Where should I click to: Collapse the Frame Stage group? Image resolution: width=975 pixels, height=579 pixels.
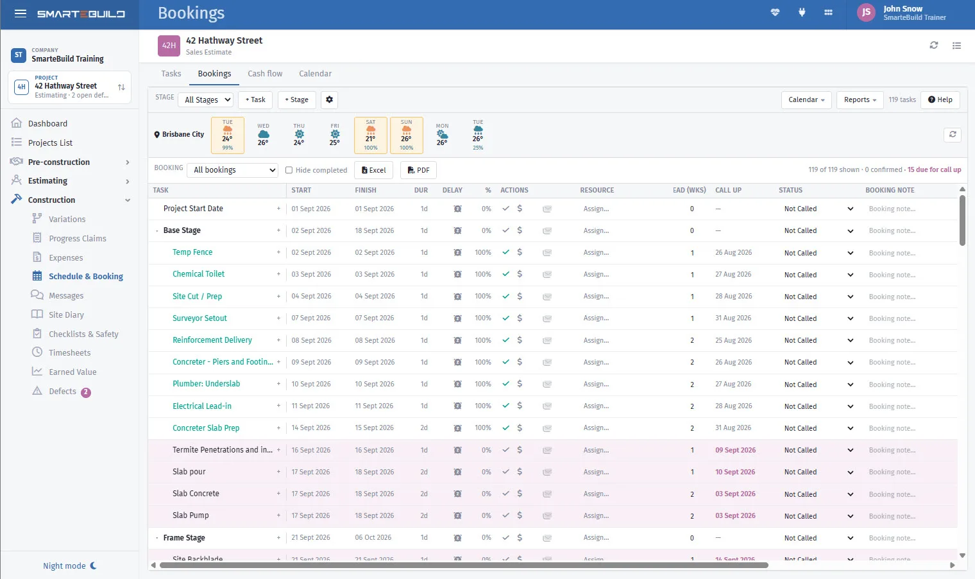tap(157, 538)
